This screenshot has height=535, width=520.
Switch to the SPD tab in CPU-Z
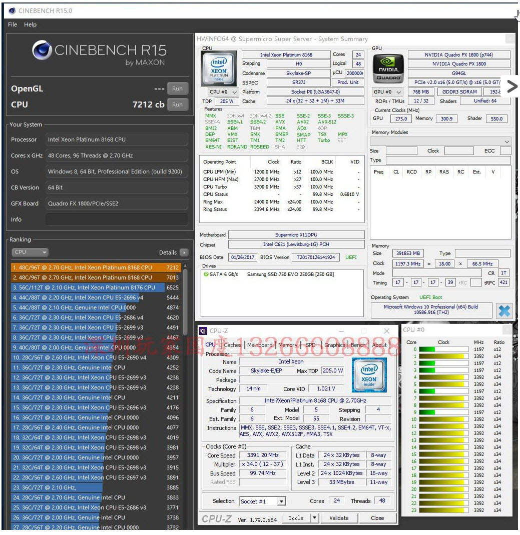(311, 345)
